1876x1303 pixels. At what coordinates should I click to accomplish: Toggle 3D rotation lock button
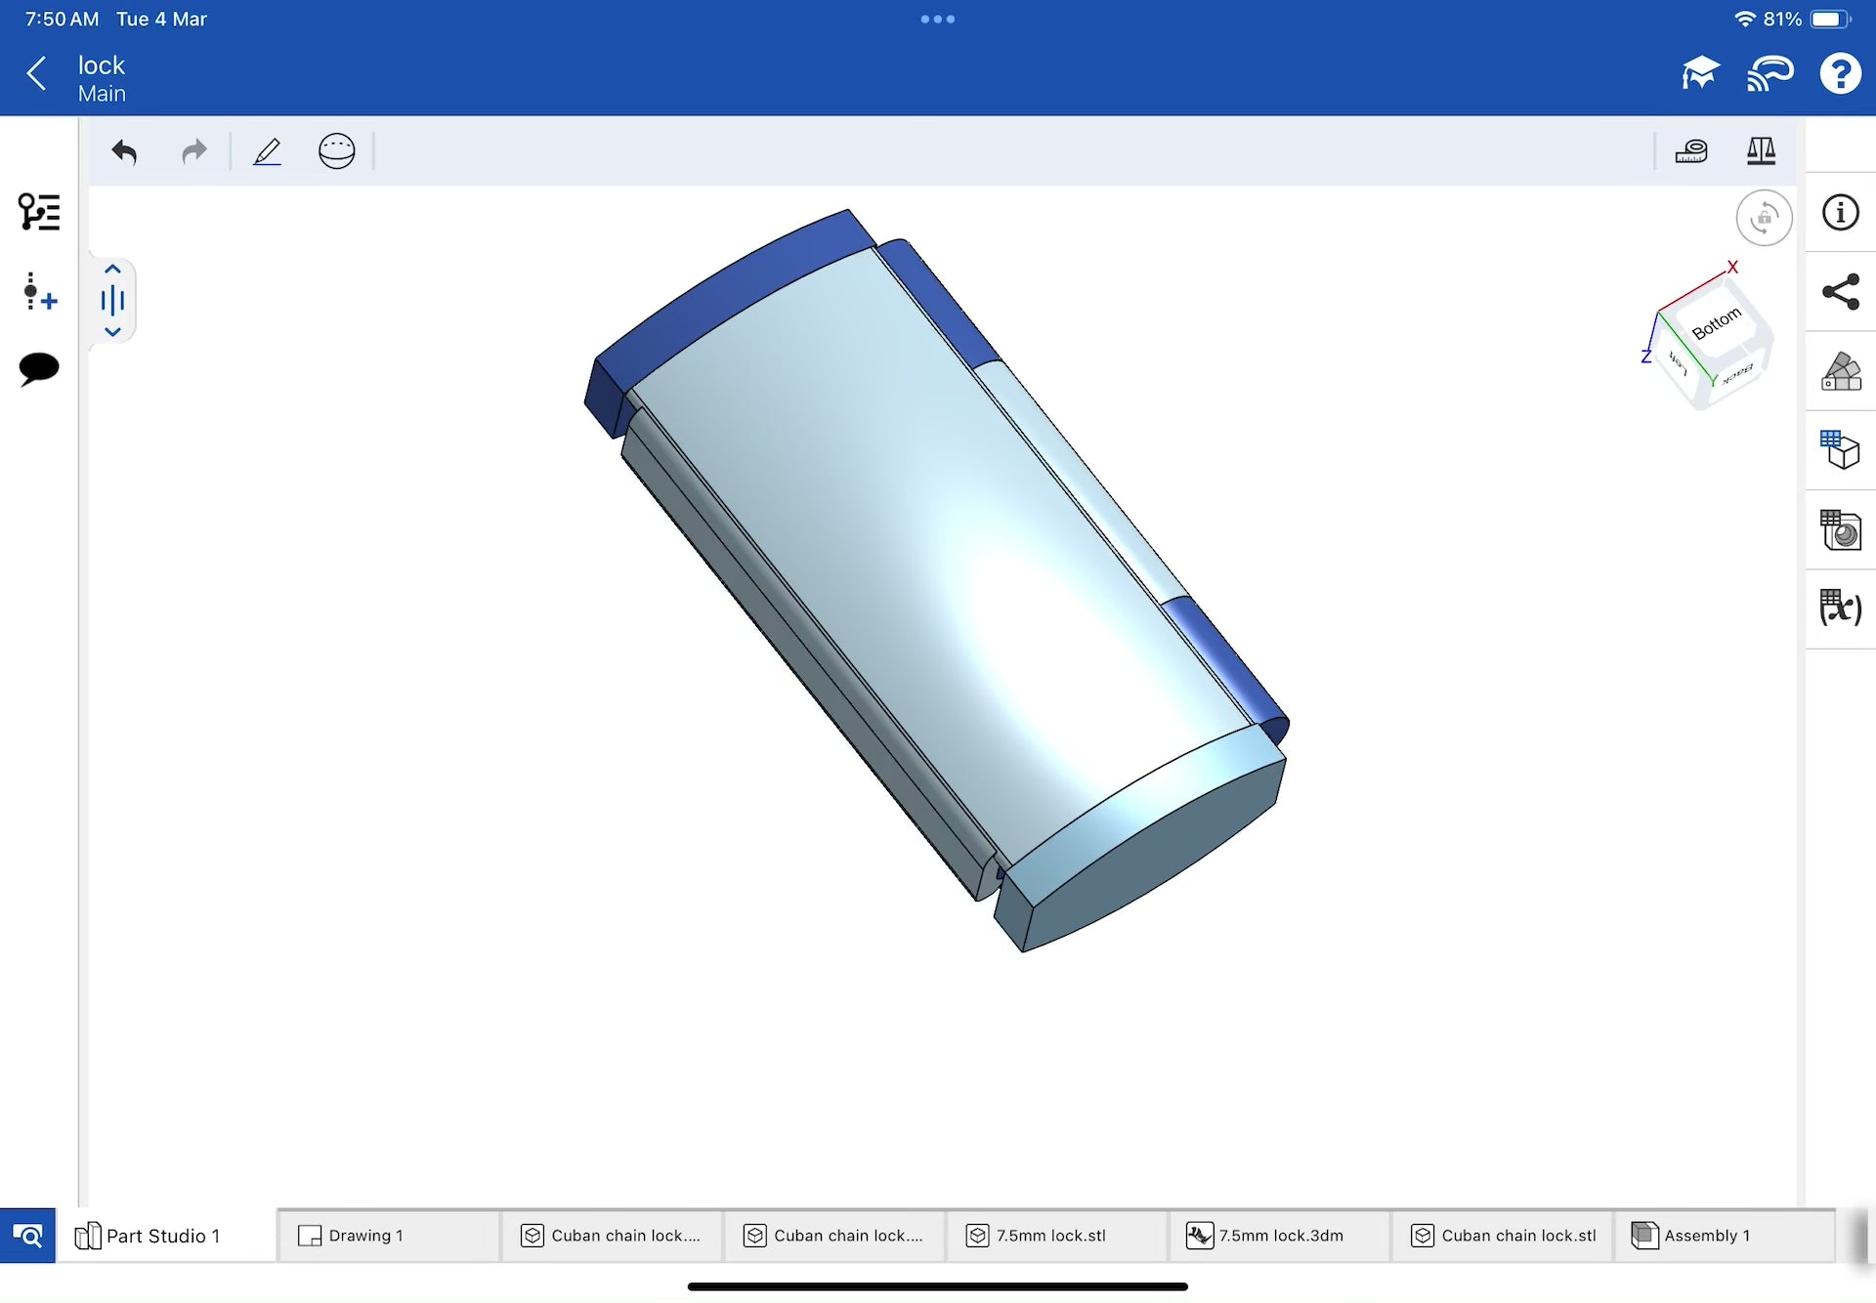point(1764,217)
